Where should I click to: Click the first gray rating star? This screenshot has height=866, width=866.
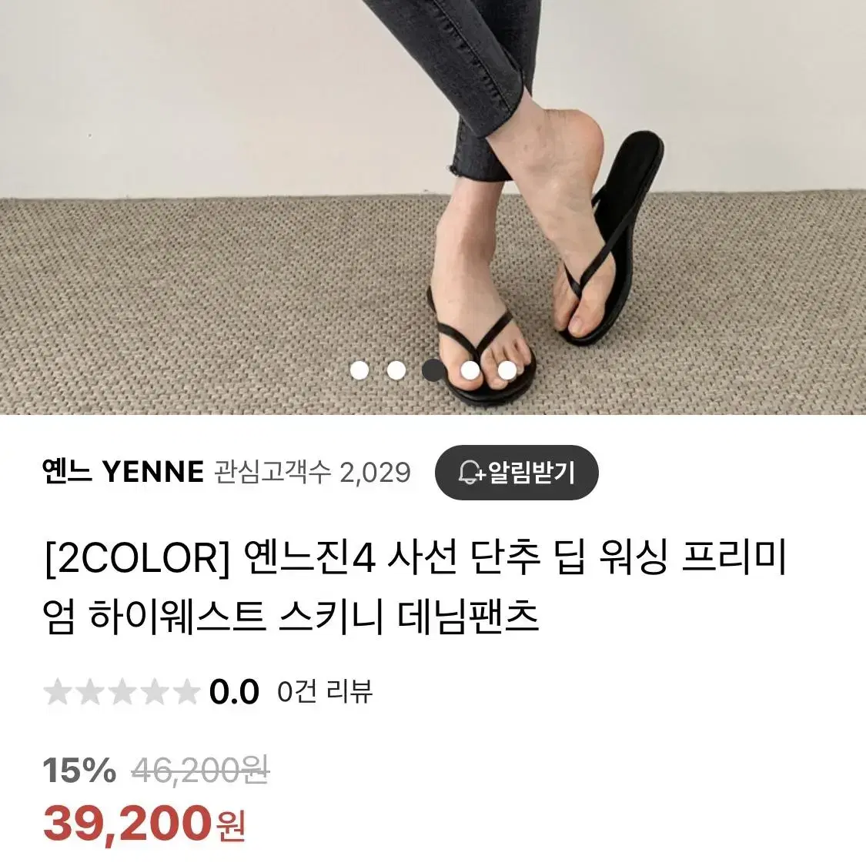tap(58, 692)
